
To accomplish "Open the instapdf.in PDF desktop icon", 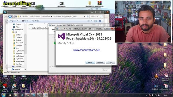I will [166, 87].
